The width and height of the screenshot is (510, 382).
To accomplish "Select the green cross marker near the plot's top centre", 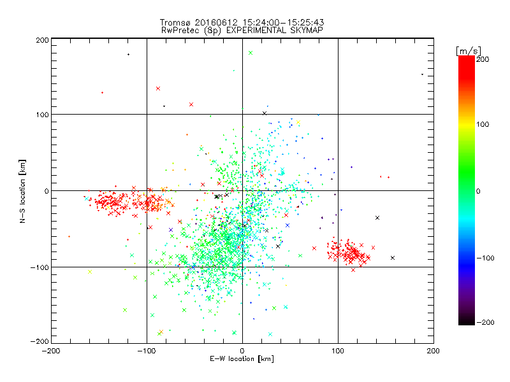I will pos(251,53).
